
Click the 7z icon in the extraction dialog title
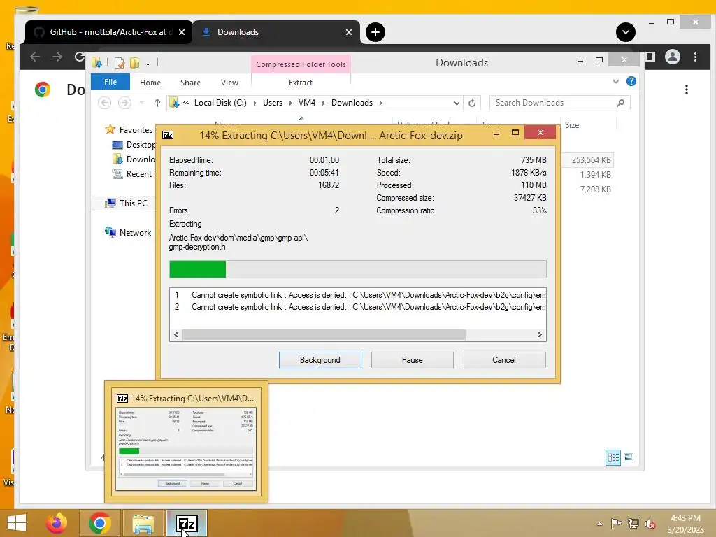[x=168, y=135]
